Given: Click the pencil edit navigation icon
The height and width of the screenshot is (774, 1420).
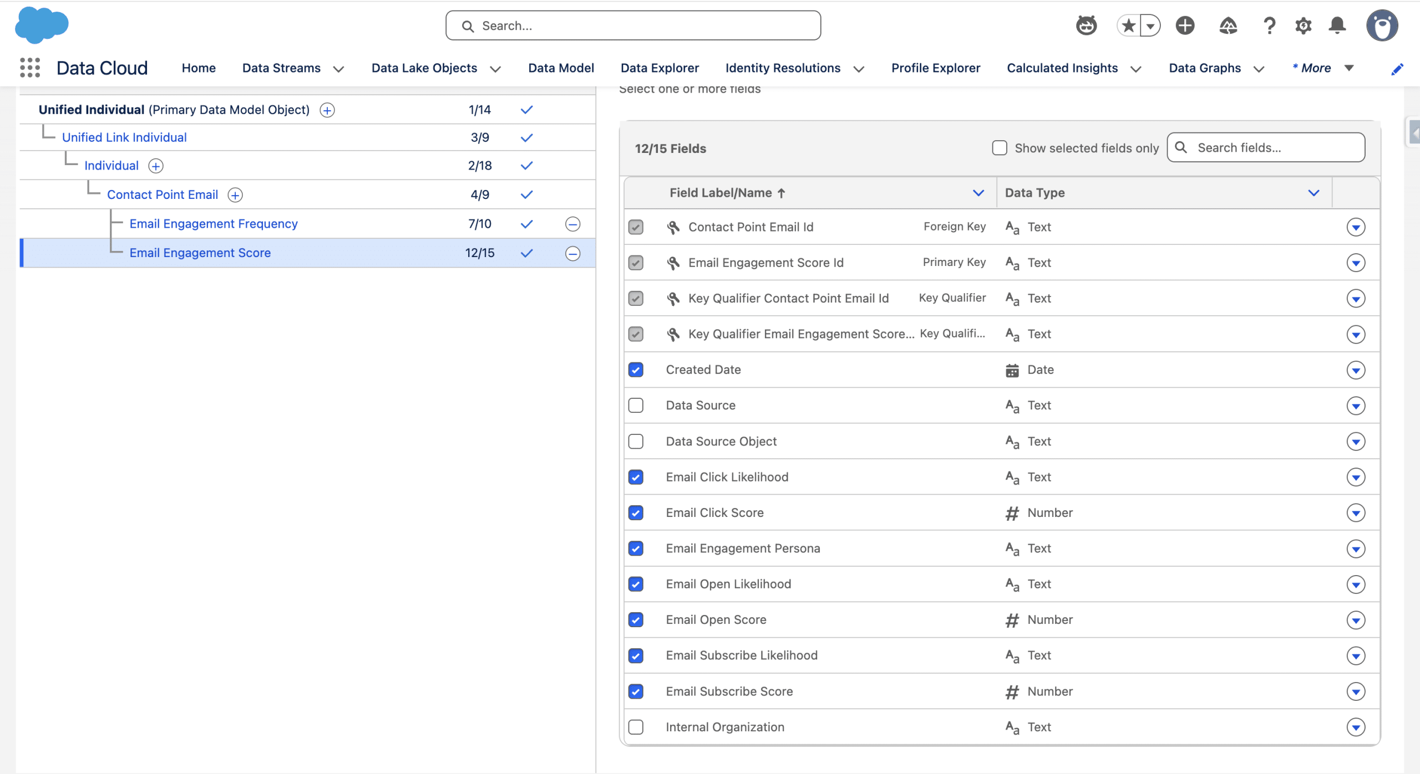Looking at the screenshot, I should coord(1397,69).
